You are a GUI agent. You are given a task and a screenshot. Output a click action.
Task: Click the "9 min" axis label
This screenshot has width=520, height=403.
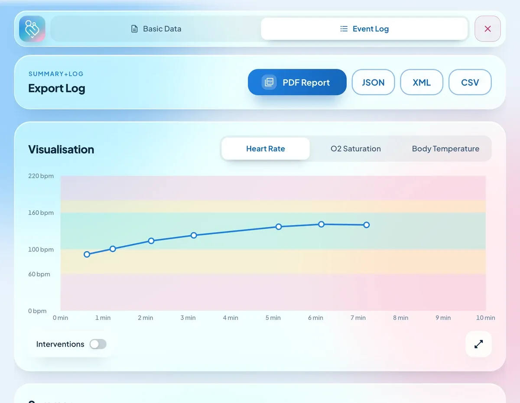pyautogui.click(x=443, y=318)
